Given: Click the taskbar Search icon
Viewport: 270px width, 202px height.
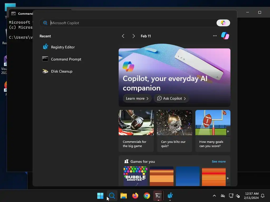Looking at the screenshot, I should click(x=112, y=196).
